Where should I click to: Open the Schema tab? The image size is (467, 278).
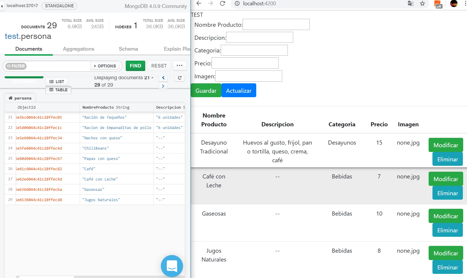(128, 49)
